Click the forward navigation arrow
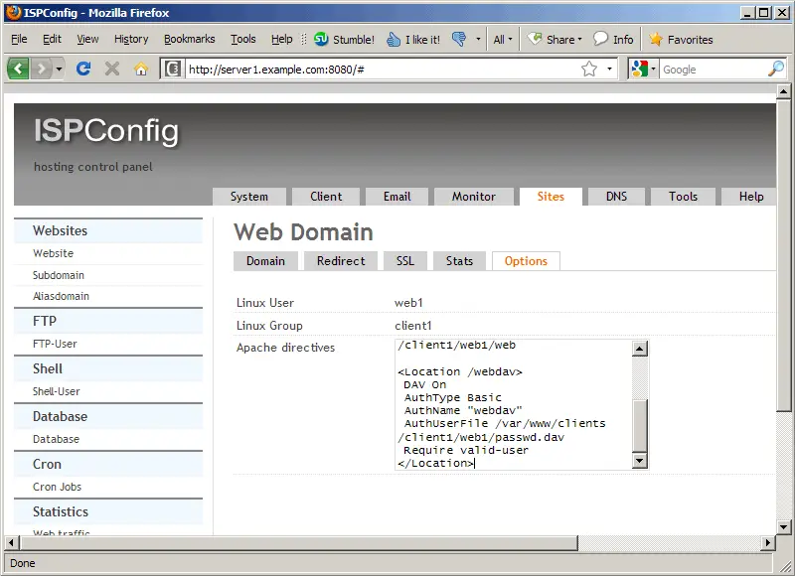 [41, 69]
